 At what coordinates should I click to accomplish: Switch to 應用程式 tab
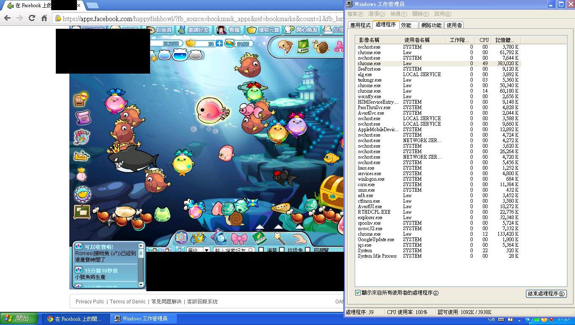(360, 25)
